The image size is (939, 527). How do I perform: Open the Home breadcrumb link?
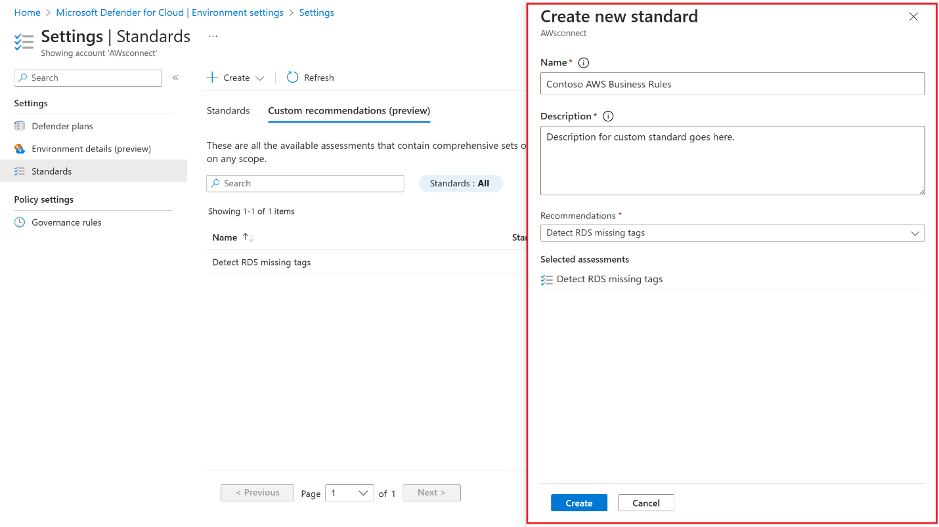click(27, 12)
